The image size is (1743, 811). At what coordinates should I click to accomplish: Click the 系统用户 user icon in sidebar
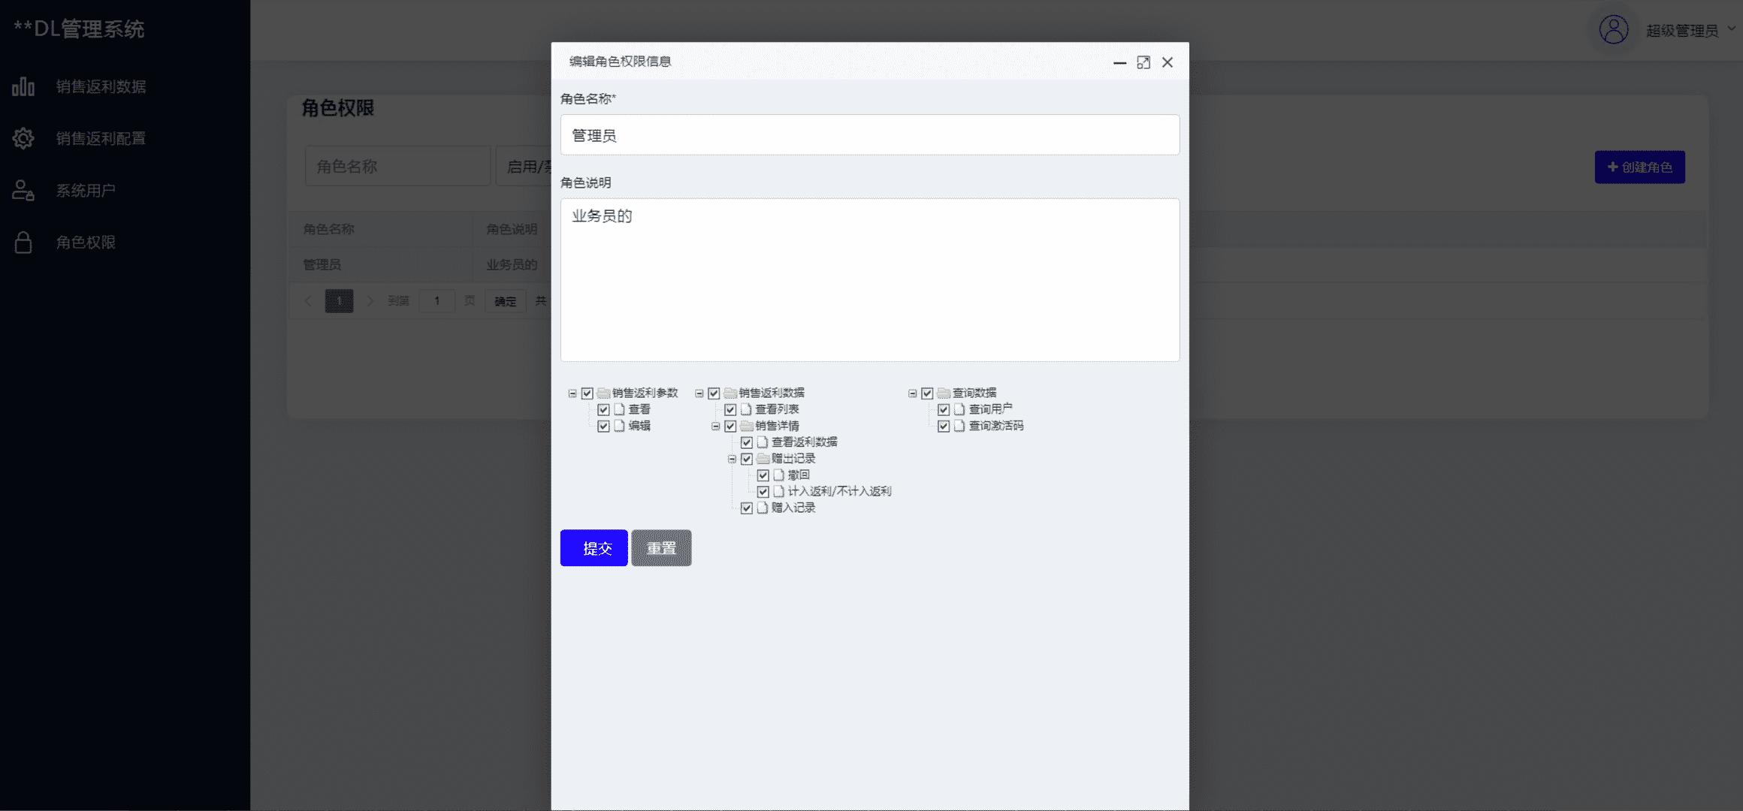(x=23, y=190)
